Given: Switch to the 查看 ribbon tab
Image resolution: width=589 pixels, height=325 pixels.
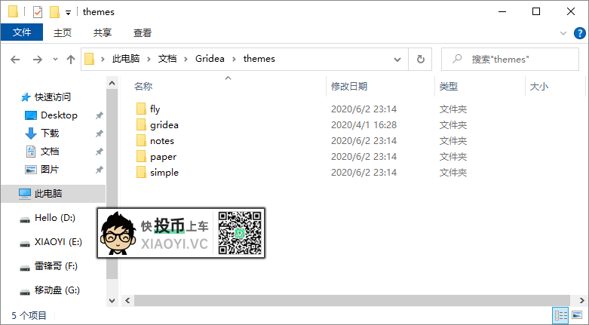Looking at the screenshot, I should [x=142, y=32].
